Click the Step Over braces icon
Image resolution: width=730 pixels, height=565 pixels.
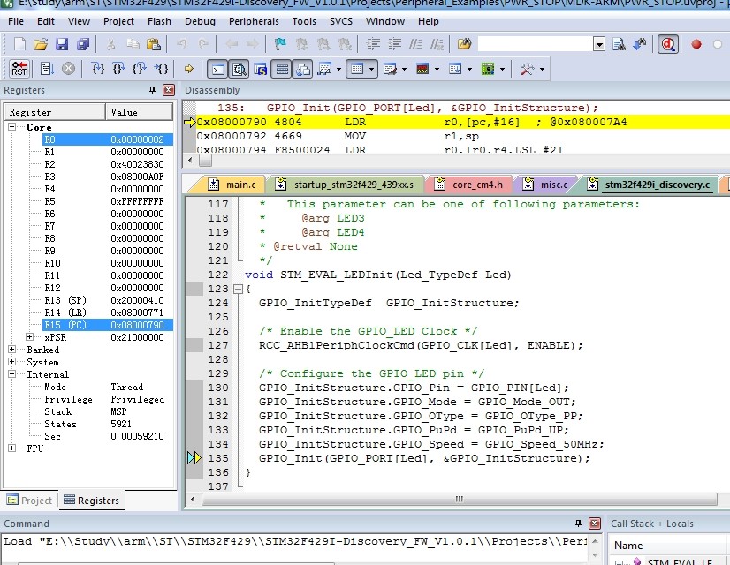tap(118, 69)
